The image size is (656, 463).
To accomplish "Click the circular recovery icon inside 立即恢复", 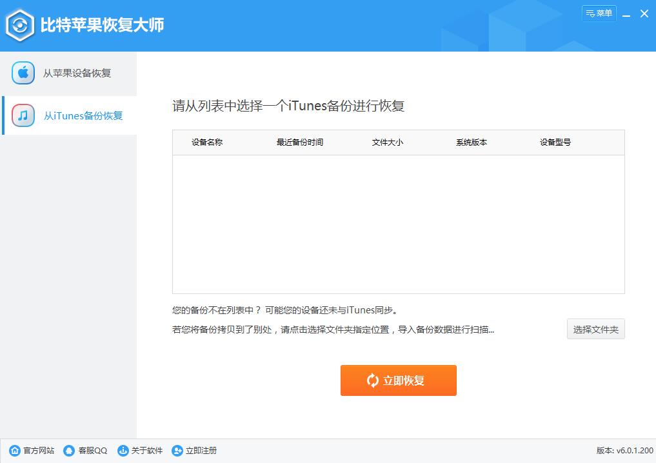I will point(373,380).
